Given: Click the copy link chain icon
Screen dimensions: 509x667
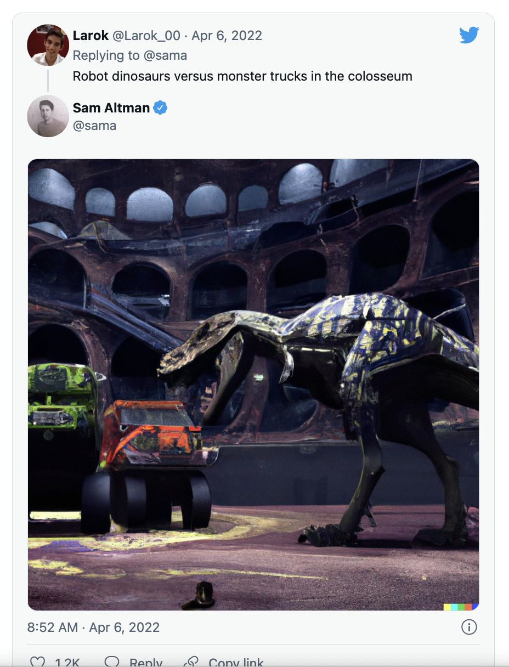Looking at the screenshot, I should 191,662.
